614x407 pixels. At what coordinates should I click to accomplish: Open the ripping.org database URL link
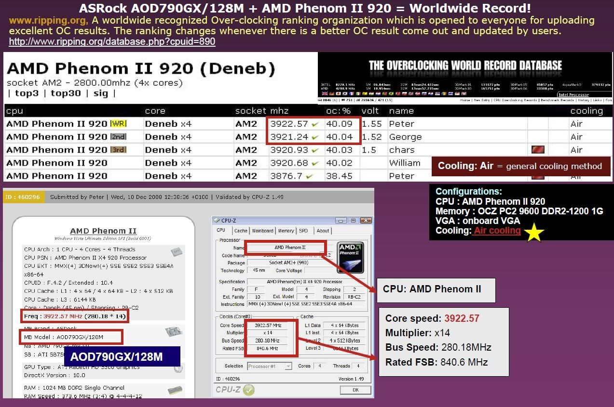pos(112,42)
